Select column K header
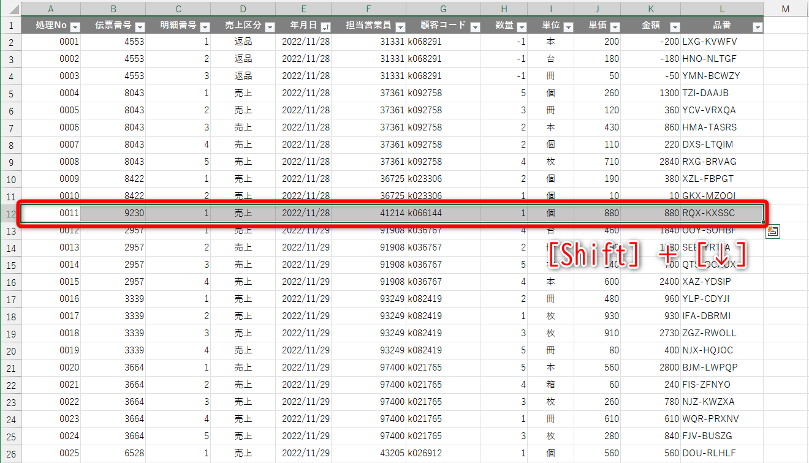 click(x=651, y=9)
